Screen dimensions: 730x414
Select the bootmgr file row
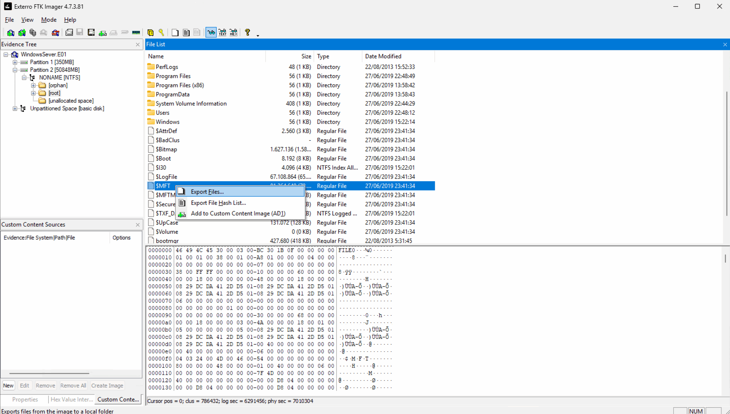(x=291, y=241)
